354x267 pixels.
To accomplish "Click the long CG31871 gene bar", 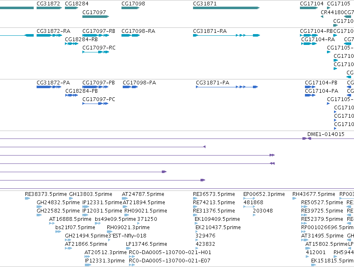I will tap(226, 8).
